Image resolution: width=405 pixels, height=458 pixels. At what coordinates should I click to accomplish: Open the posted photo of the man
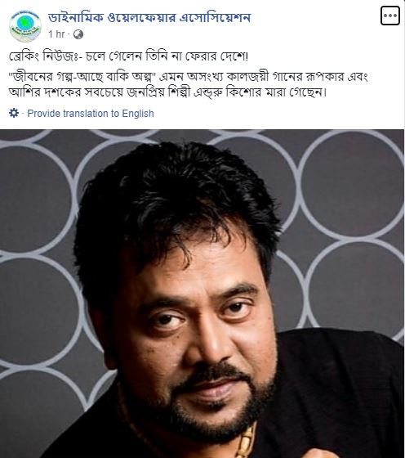202,294
